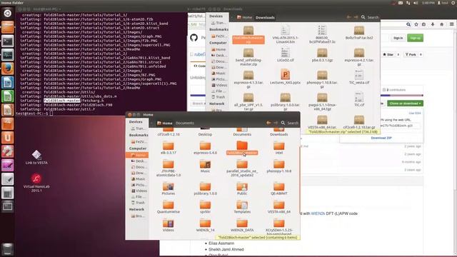Open the intel folder in Home window

click(279, 148)
